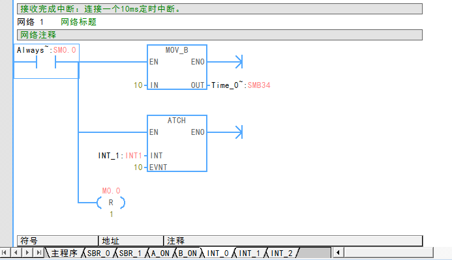Go to the first tab with the arrow button
This screenshot has width=452, height=260.
[5, 253]
